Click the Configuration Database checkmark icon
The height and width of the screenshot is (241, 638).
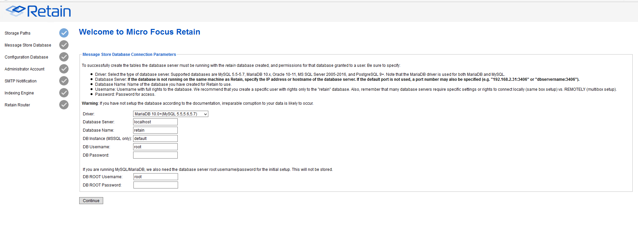(64, 57)
